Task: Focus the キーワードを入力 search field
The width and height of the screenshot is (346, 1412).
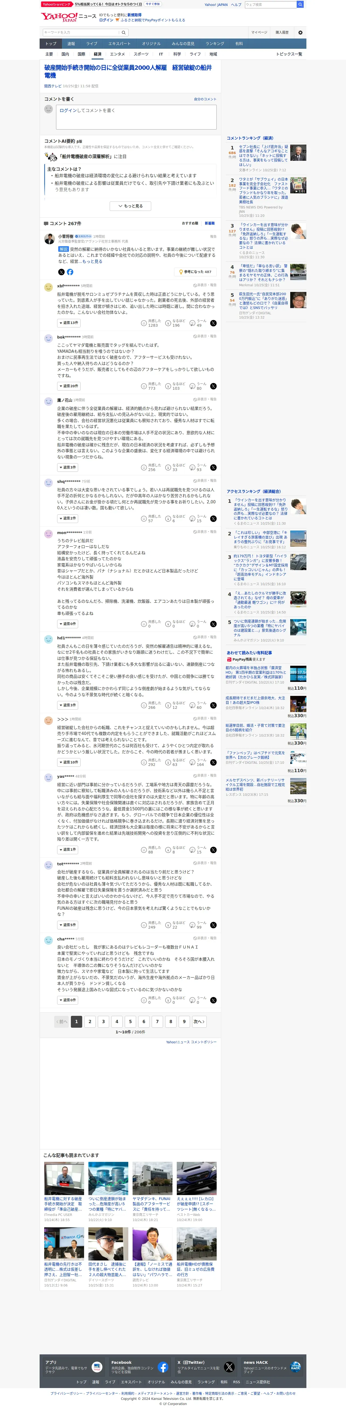Action: click(x=81, y=32)
